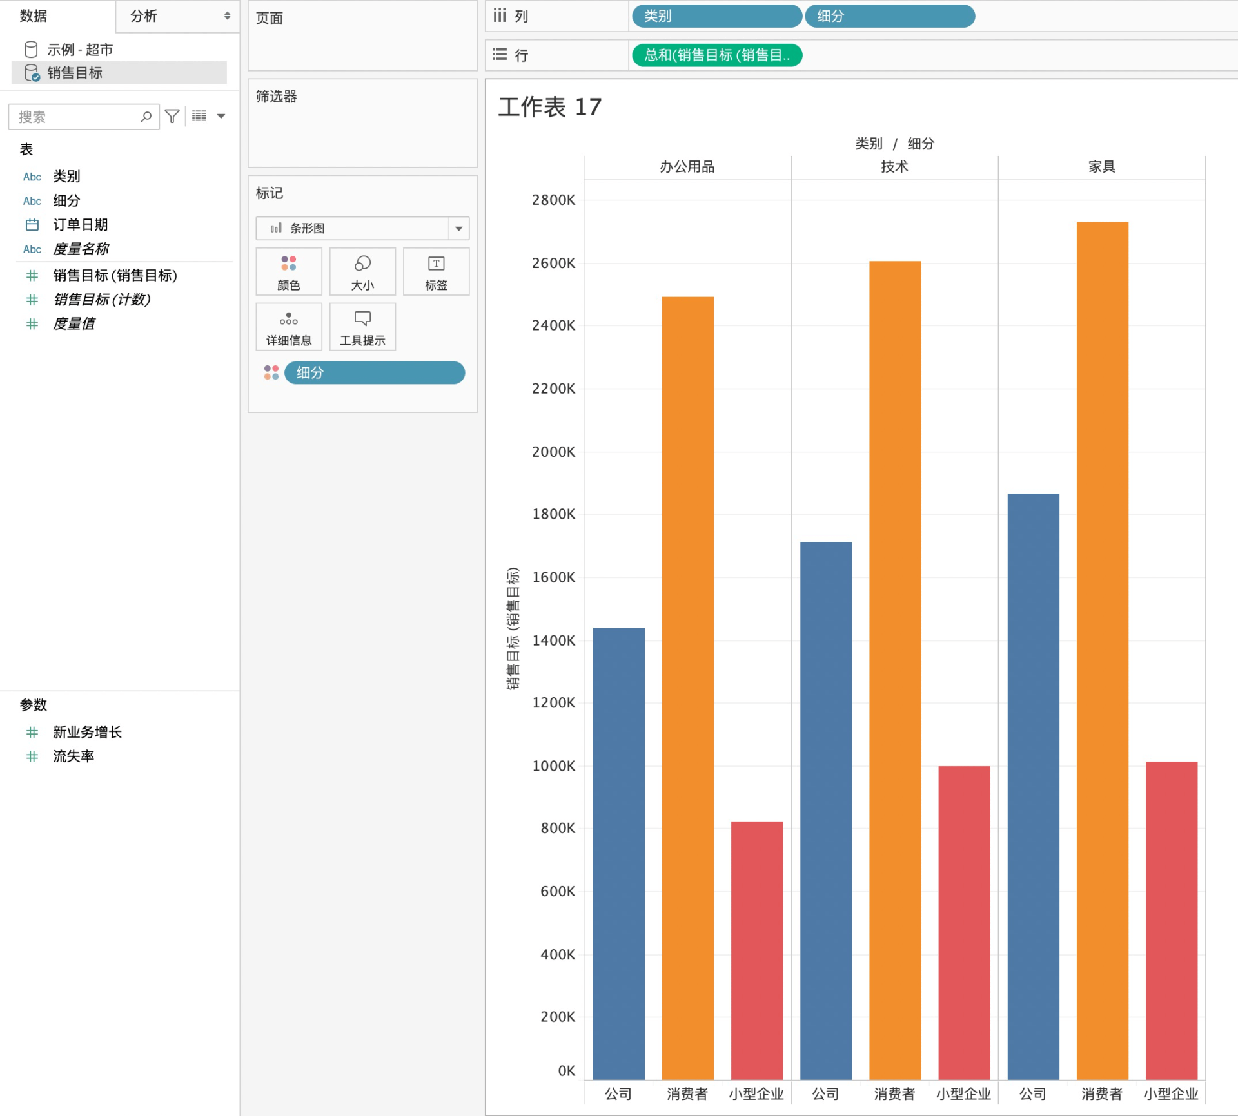Expand the view options arrow beside list icon
The image size is (1238, 1116).
[x=221, y=116]
